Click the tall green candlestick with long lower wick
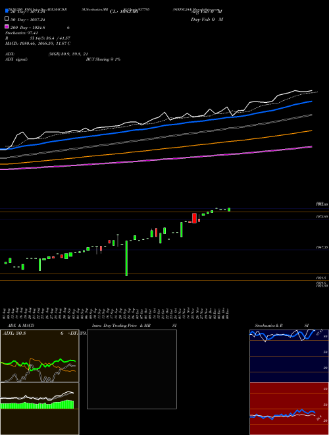Screen dimensions: 329x435 (126, 258)
